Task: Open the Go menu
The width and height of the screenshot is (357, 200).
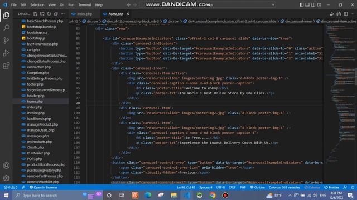Action: 62,5
